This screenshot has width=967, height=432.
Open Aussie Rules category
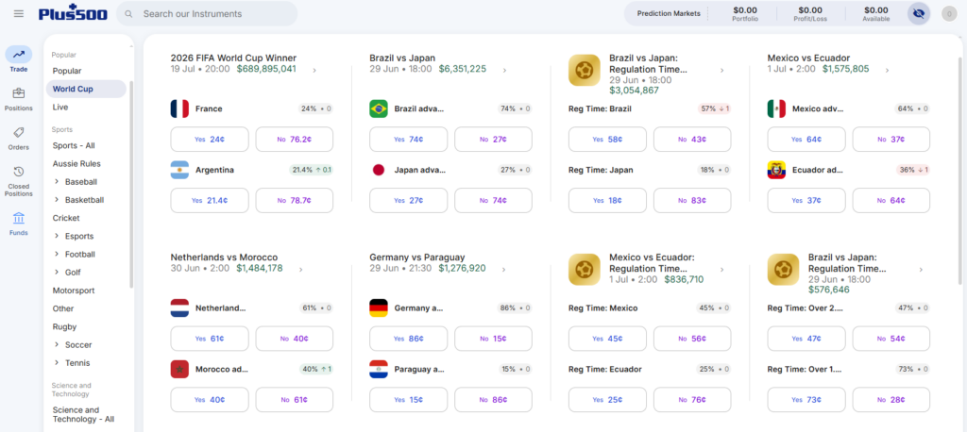point(76,163)
